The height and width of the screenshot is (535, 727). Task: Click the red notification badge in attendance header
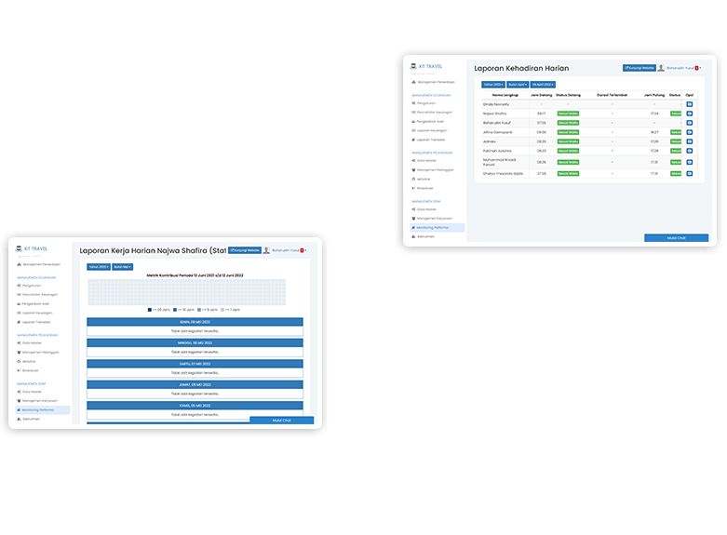tap(697, 68)
